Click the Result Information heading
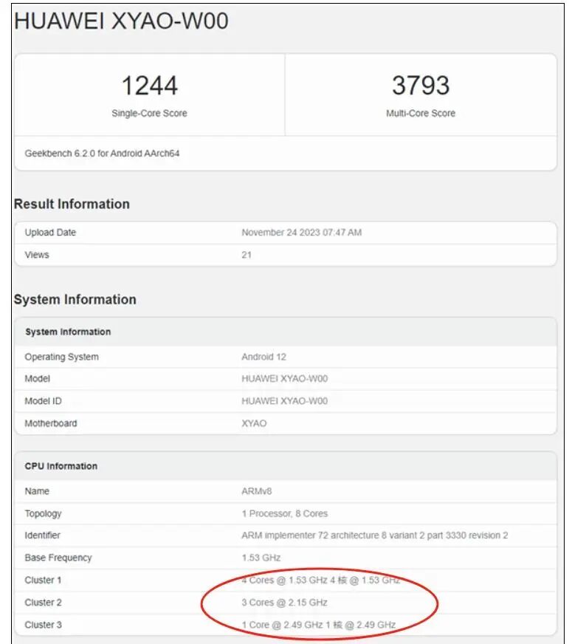Viewport: 572px width, 644px height. tap(72, 204)
